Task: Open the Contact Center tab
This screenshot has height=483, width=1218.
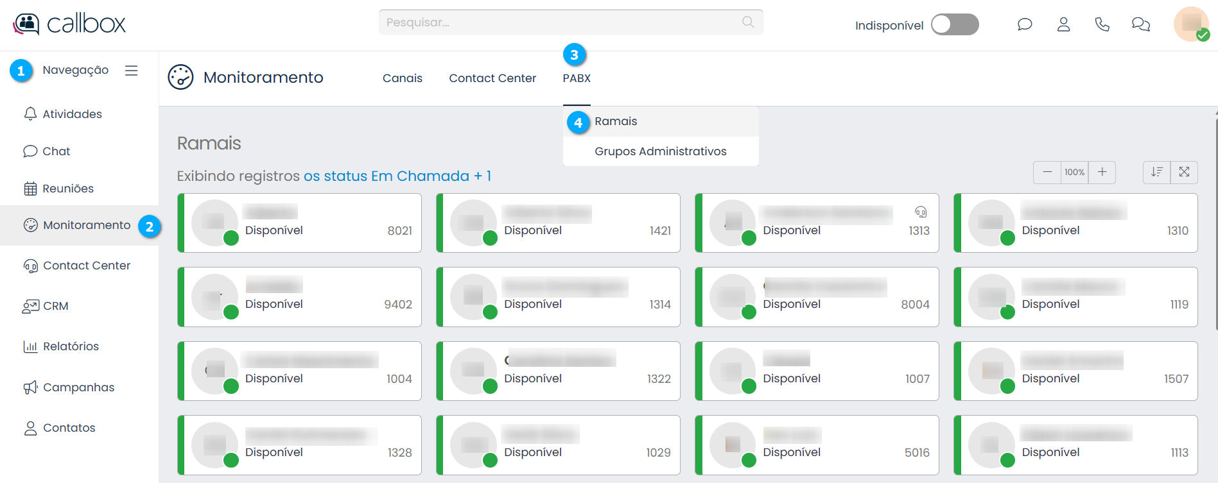Action: (x=492, y=78)
